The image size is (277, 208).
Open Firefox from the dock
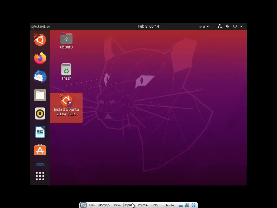40,58
